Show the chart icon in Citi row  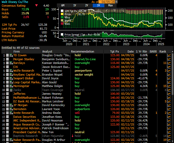(x=169, y=67)
